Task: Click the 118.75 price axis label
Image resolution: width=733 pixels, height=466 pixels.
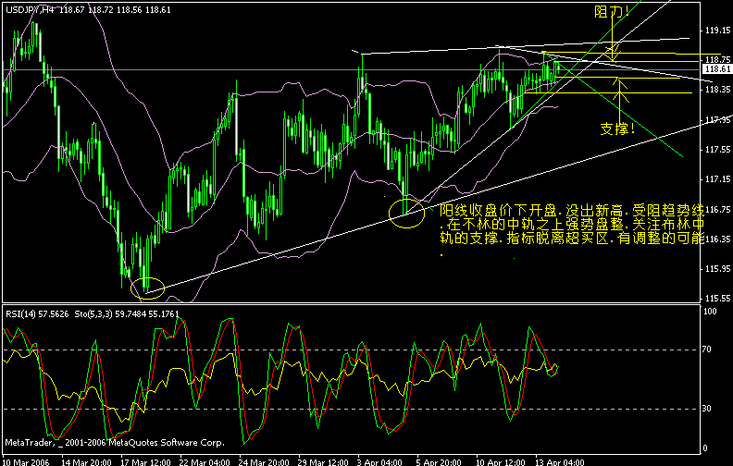Action: click(717, 60)
